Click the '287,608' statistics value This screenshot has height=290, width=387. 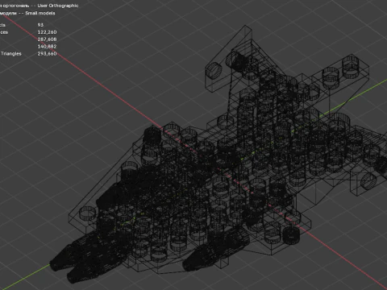pos(47,39)
